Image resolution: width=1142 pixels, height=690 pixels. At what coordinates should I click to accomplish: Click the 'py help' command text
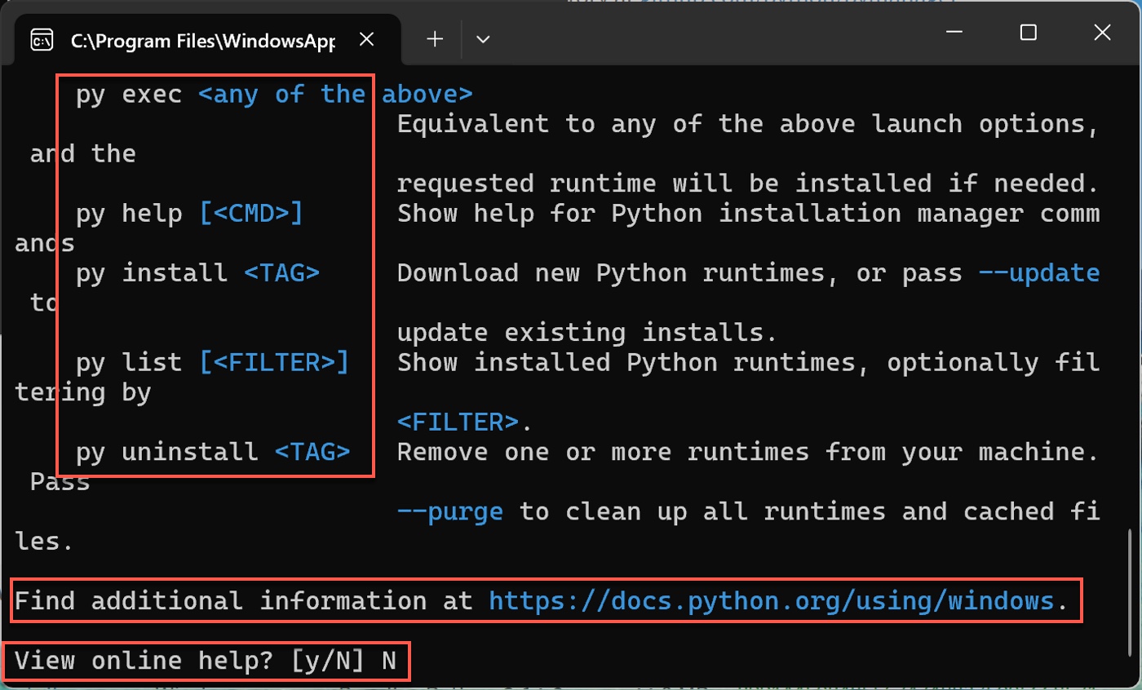[x=129, y=214]
